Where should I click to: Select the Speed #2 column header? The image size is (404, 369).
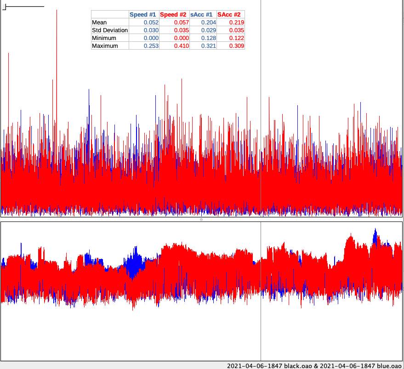[173, 15]
